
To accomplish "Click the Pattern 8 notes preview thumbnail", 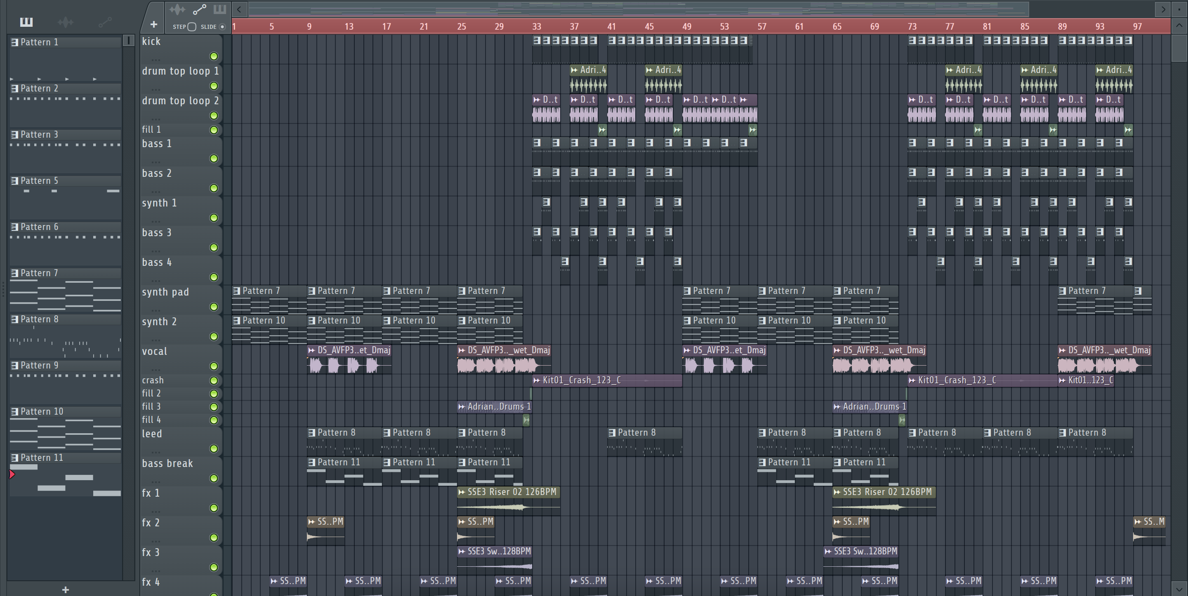I will click(66, 342).
